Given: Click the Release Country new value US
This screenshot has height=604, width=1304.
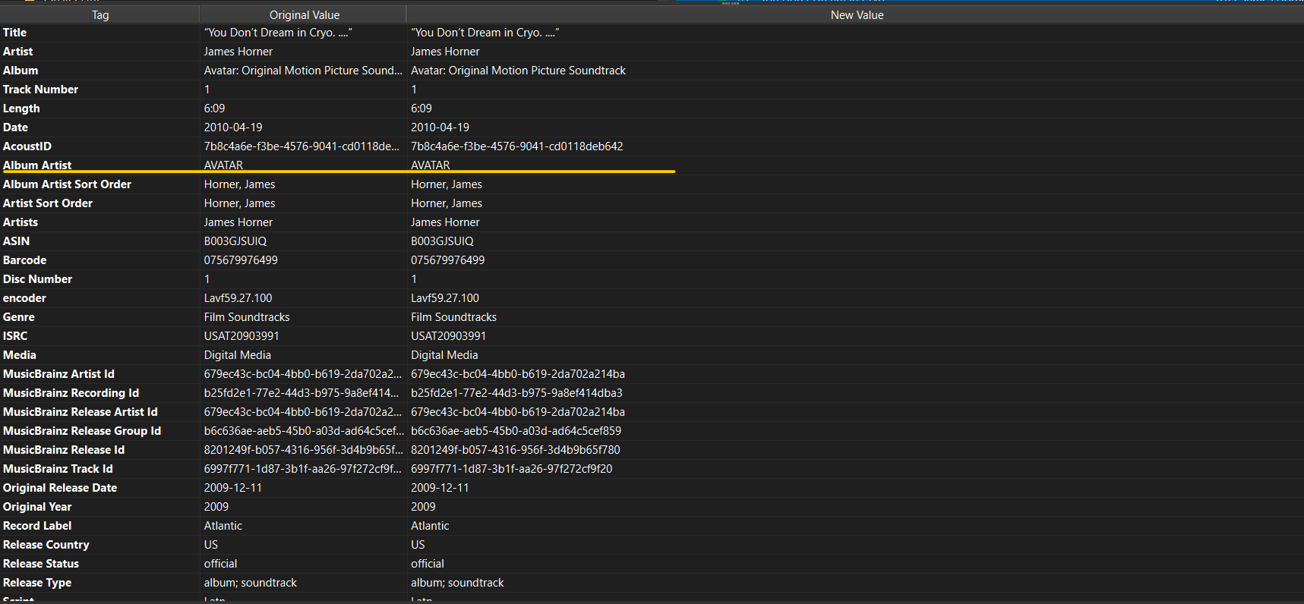Looking at the screenshot, I should click(x=418, y=545).
